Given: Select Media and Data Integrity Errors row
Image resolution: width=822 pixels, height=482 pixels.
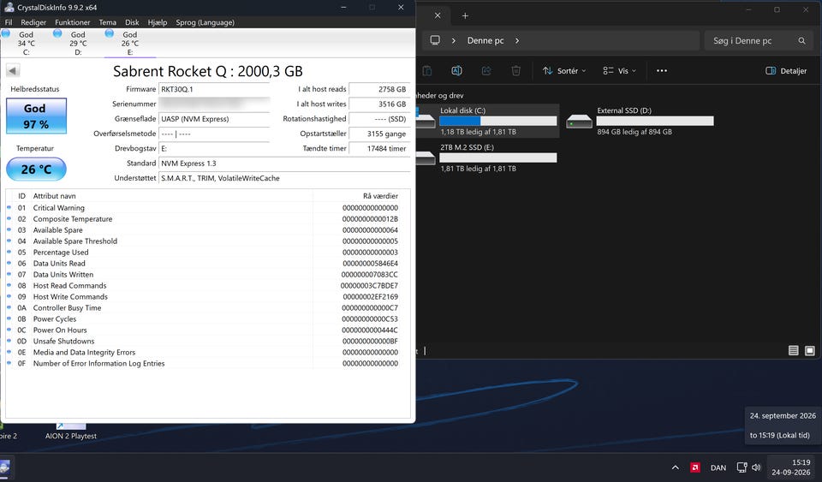Looking at the screenshot, I should point(203,352).
